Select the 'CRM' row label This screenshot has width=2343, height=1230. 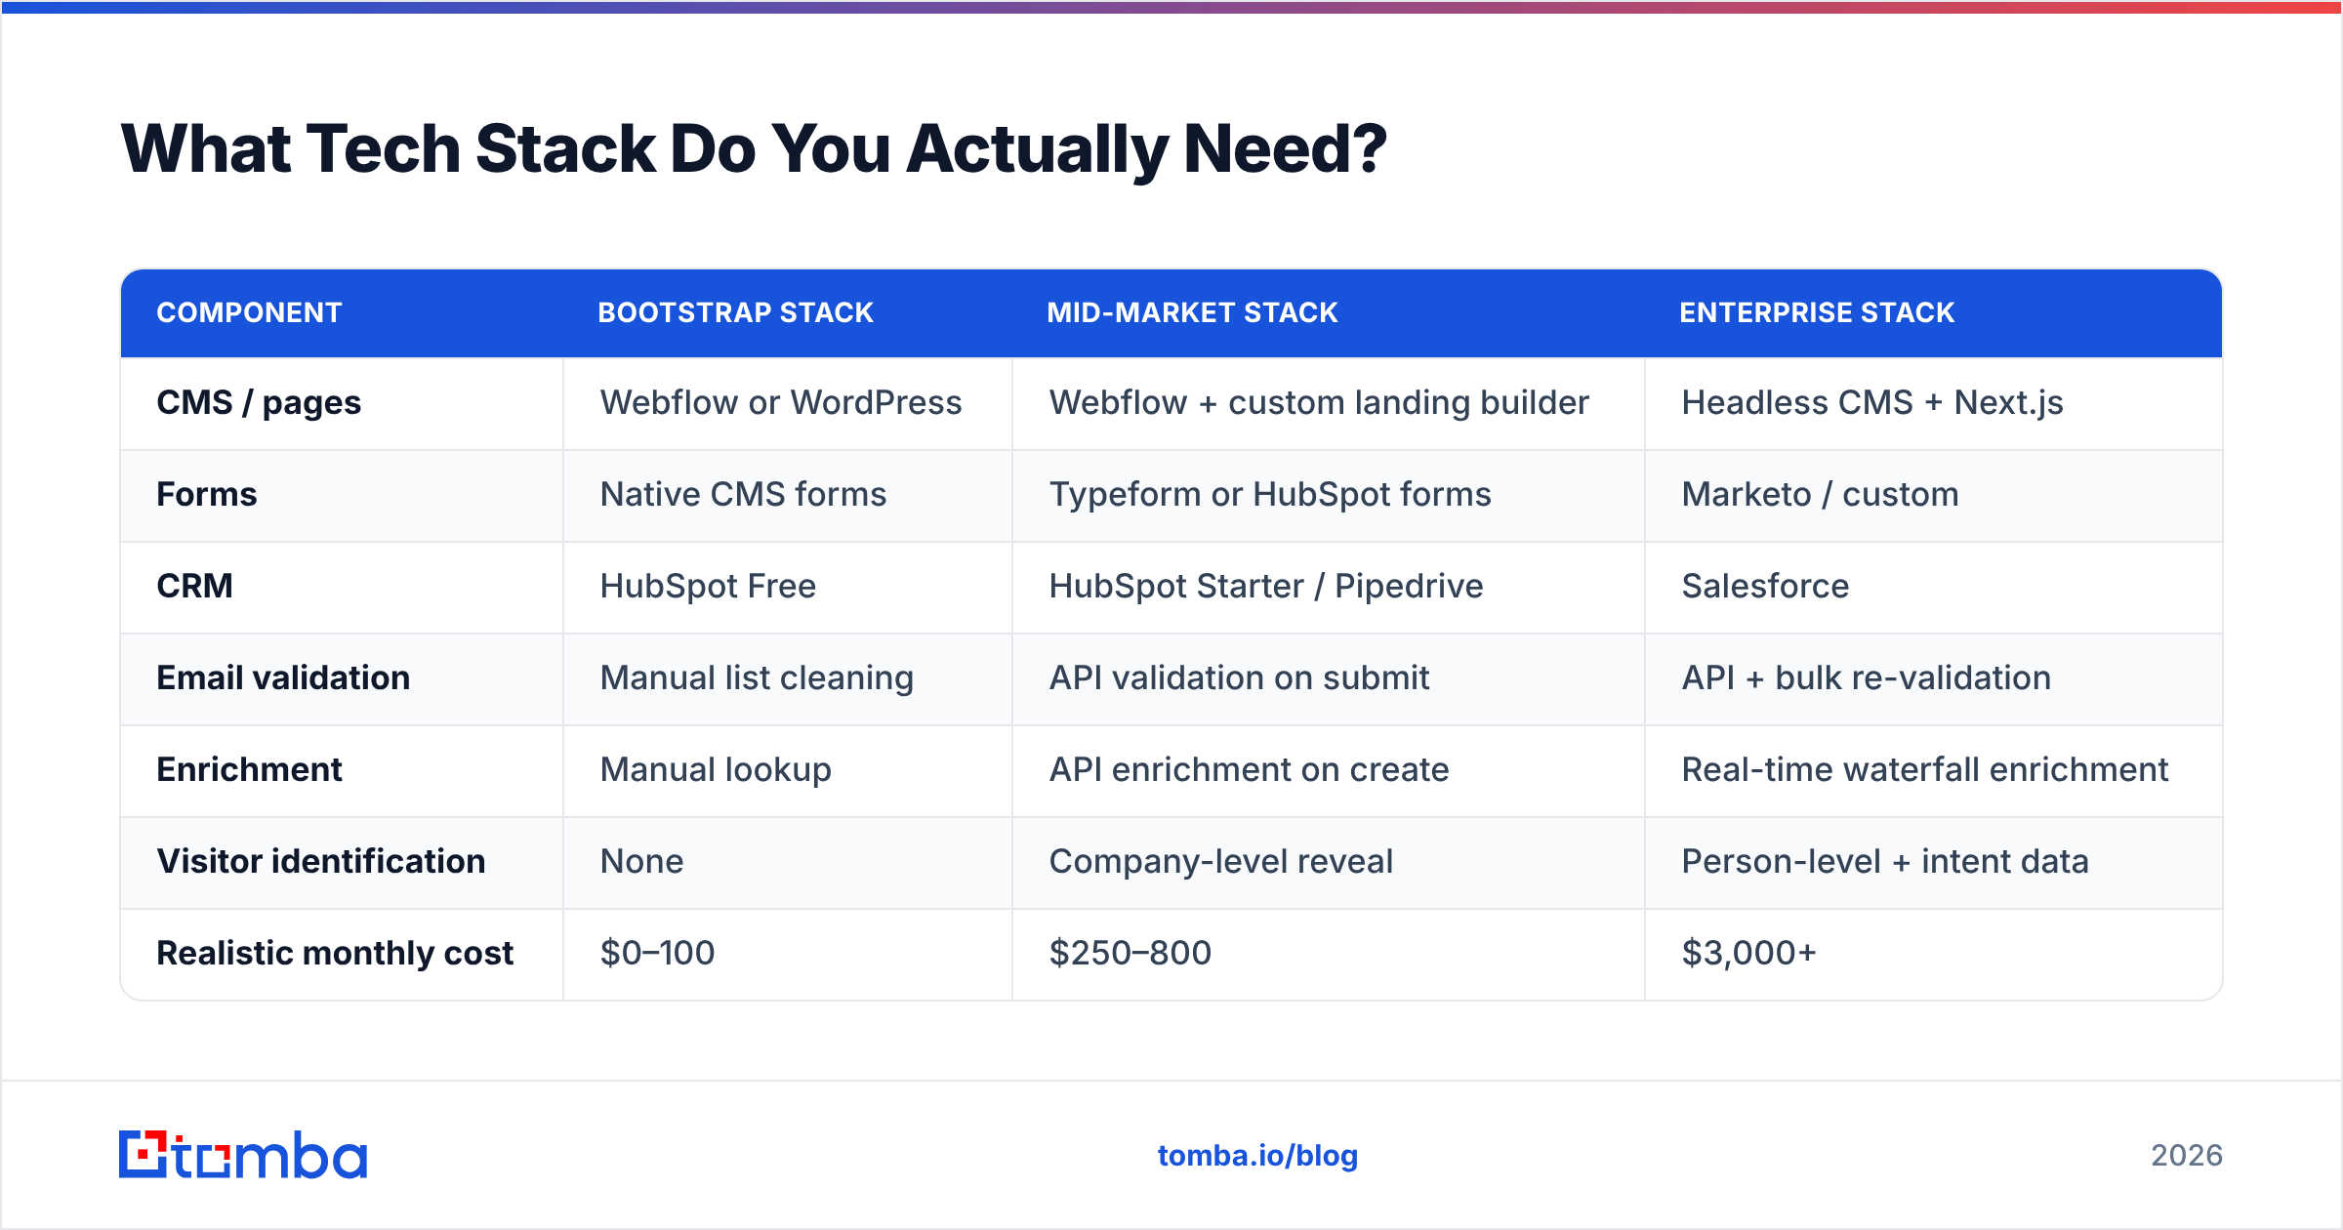tap(194, 586)
